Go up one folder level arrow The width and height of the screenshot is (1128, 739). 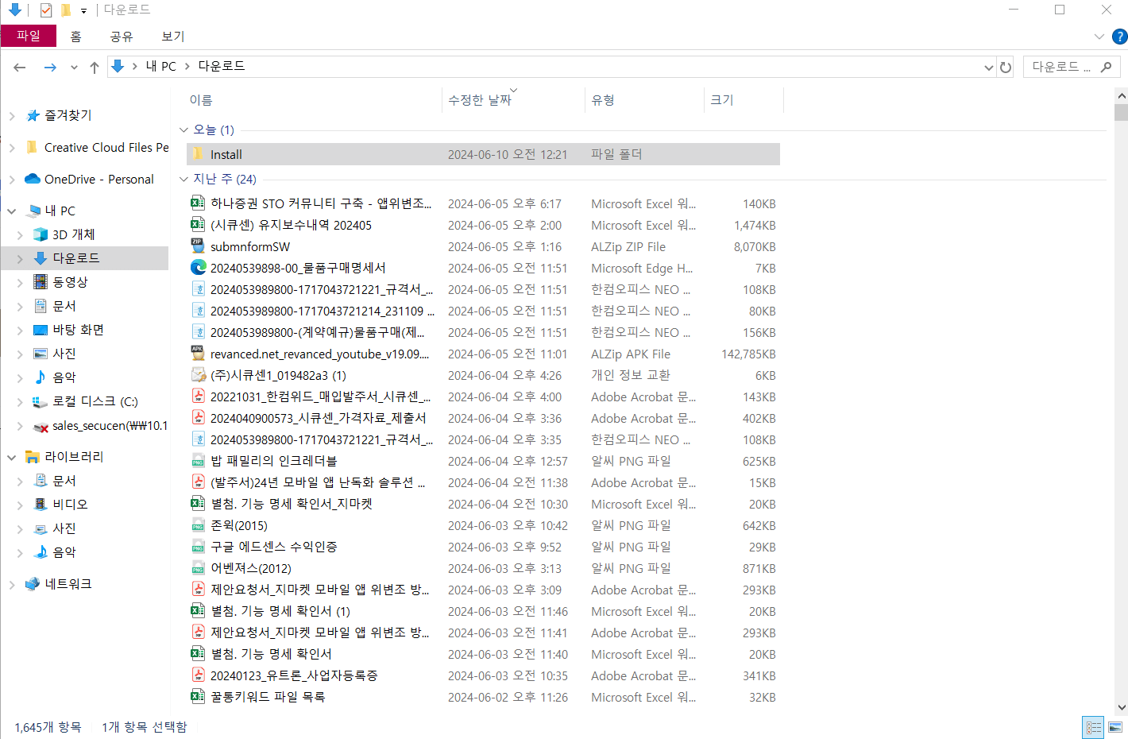coord(95,68)
